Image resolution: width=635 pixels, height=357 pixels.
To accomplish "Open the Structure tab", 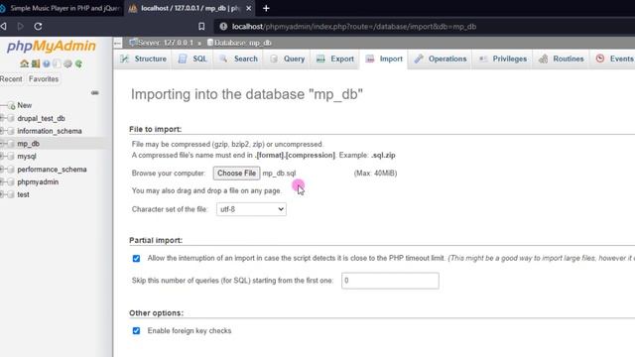I will pos(143,59).
